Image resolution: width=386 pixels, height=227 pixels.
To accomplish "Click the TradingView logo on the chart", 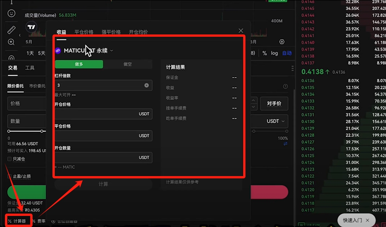I will click(31, 27).
